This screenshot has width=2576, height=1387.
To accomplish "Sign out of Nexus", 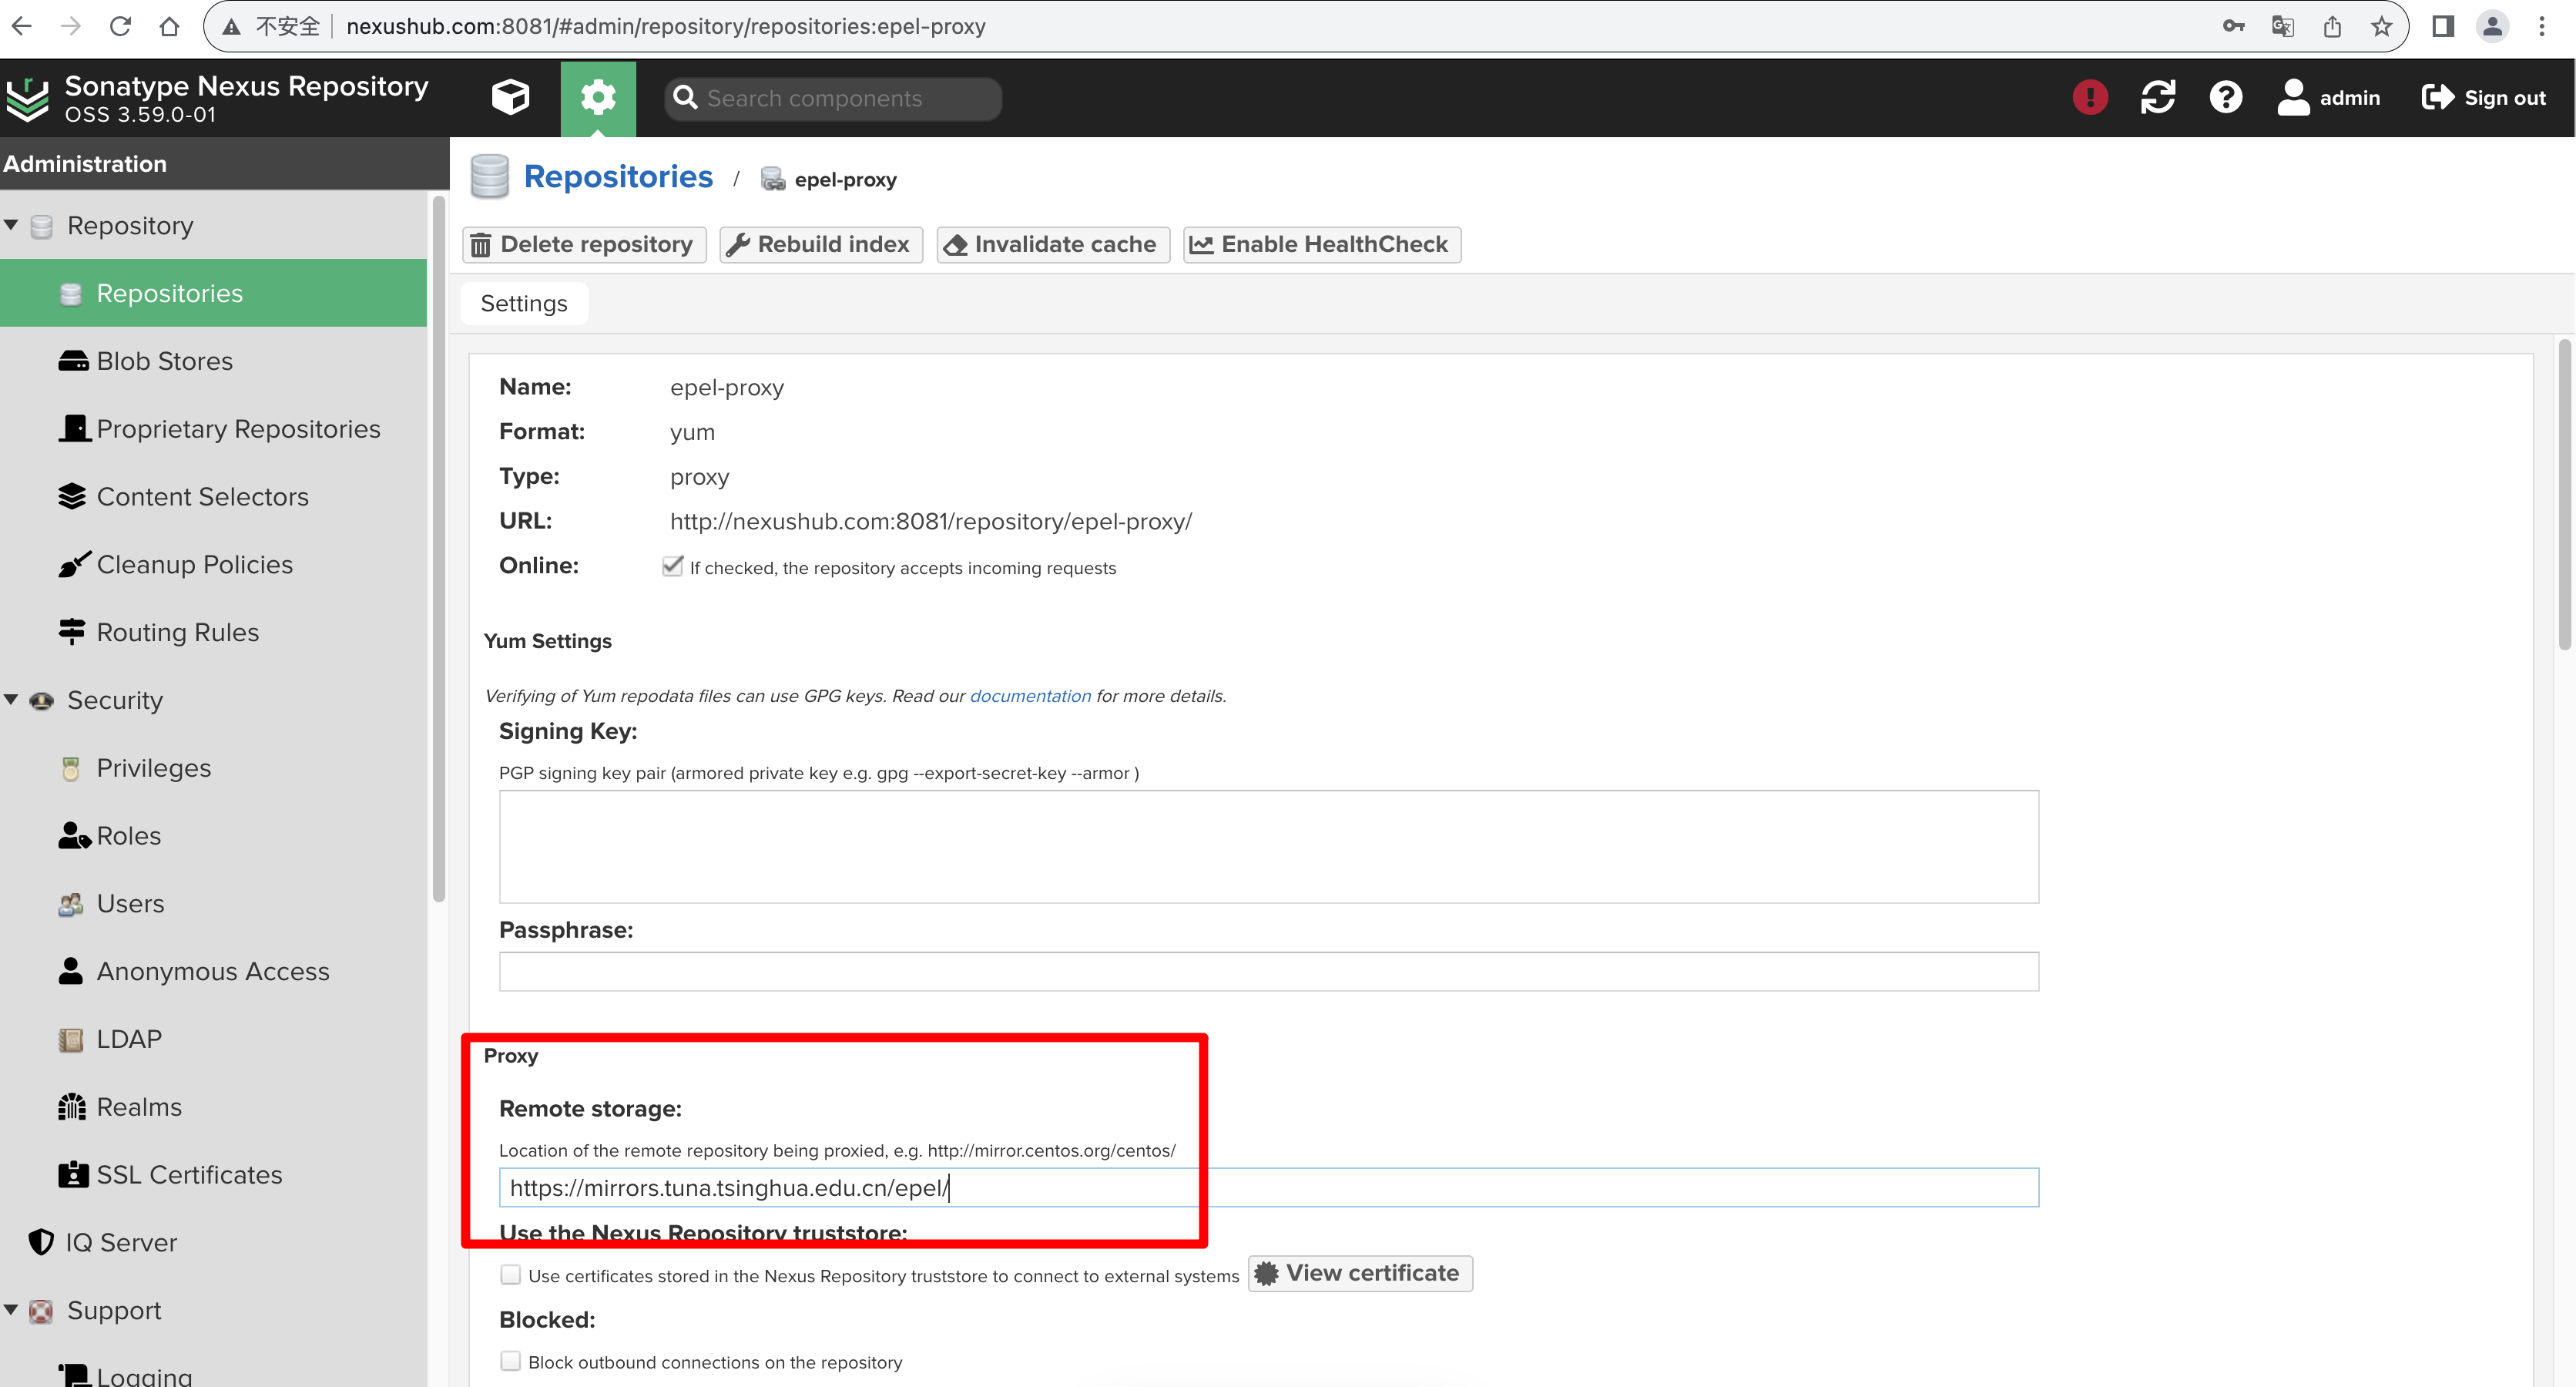I will click(x=2483, y=97).
